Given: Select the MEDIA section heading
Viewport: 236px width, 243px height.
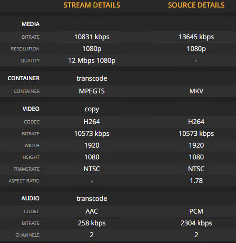Looking at the screenshot, I should click(x=30, y=24).
